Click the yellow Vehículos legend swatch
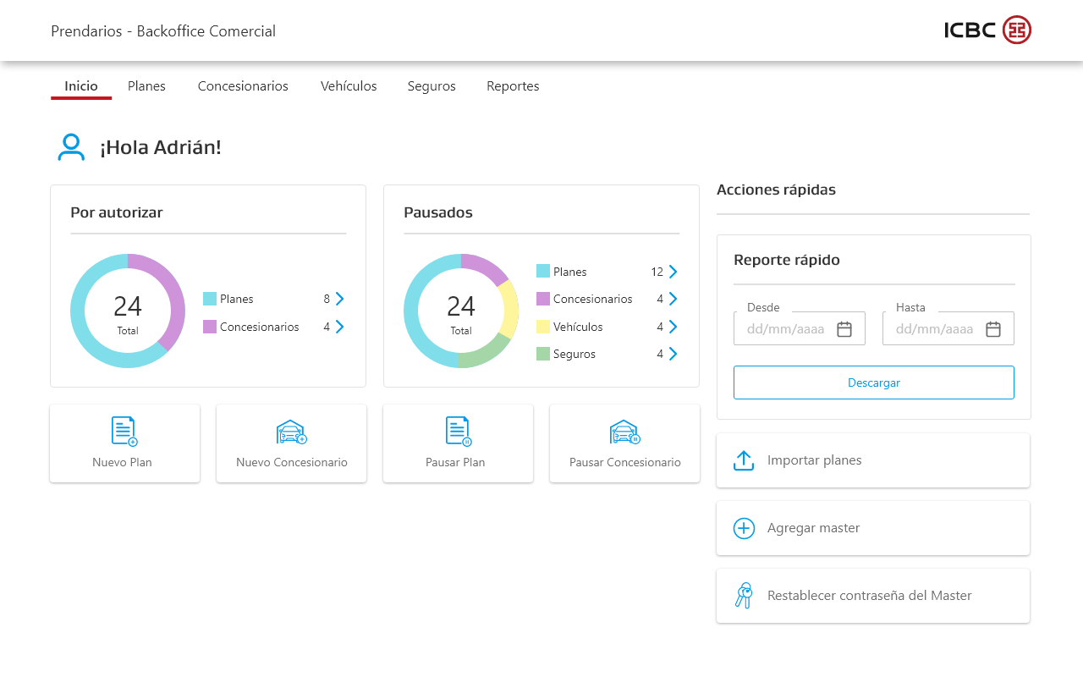This screenshot has width=1083, height=677. coord(543,327)
